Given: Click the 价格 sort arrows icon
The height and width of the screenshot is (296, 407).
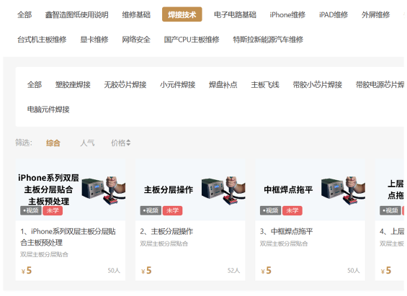Looking at the screenshot, I should click(128, 143).
